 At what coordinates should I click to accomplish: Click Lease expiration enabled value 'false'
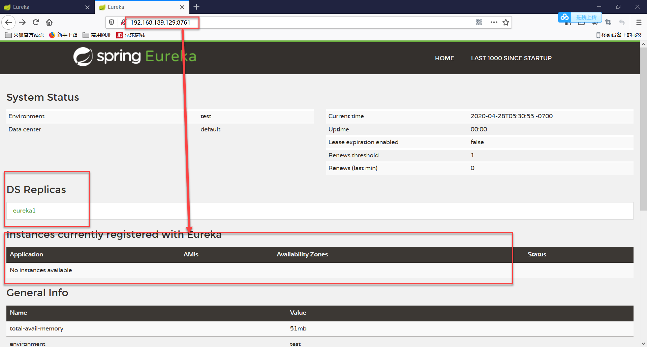coord(477,142)
